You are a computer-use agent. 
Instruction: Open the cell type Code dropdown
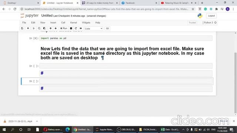[x=94, y=28]
